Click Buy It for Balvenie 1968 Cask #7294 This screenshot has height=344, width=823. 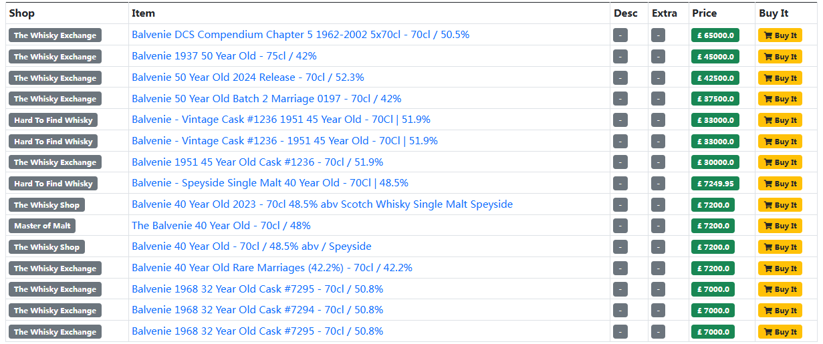pos(780,311)
